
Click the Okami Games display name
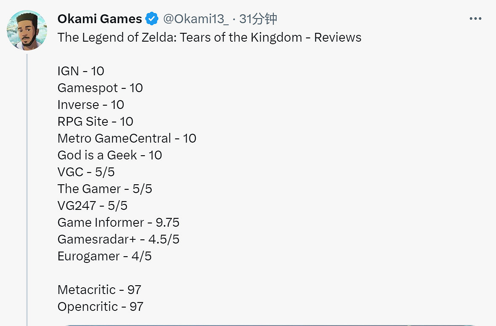(100, 19)
